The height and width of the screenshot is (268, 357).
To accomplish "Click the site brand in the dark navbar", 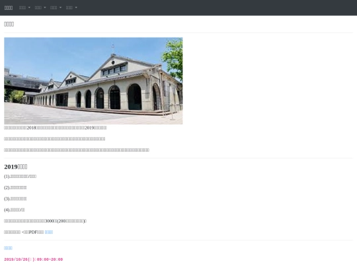I will tap(9, 8).
